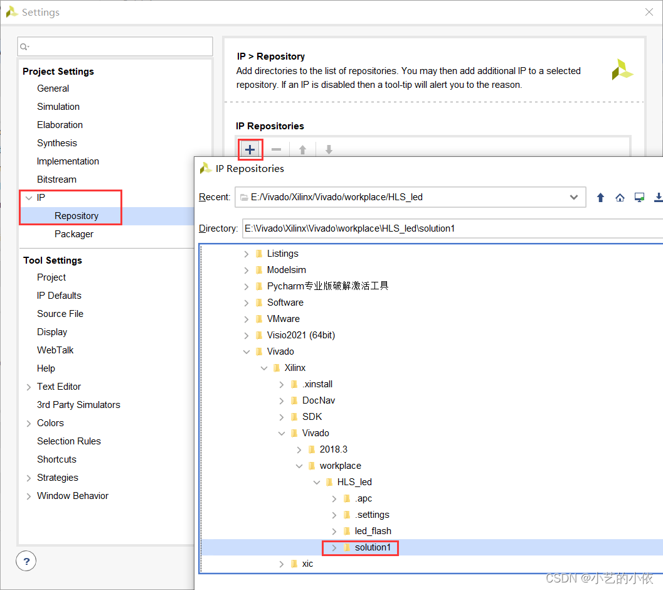Open Selection Rules settings
The height and width of the screenshot is (590, 663).
[68, 441]
